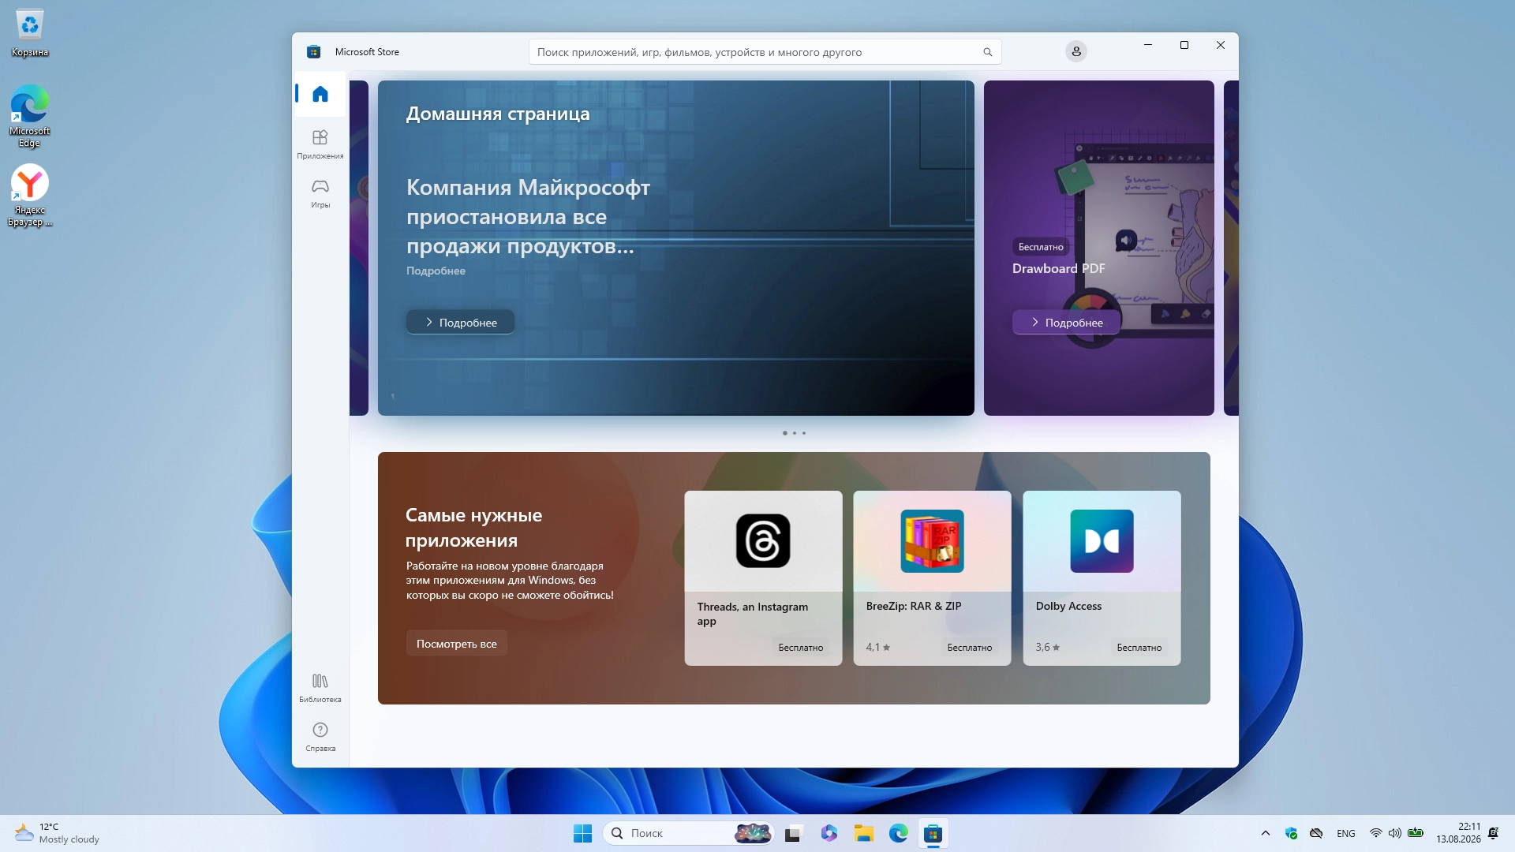Open the cloud sync status tray icon
Screen dimensions: 1515x852
pos(1316,833)
